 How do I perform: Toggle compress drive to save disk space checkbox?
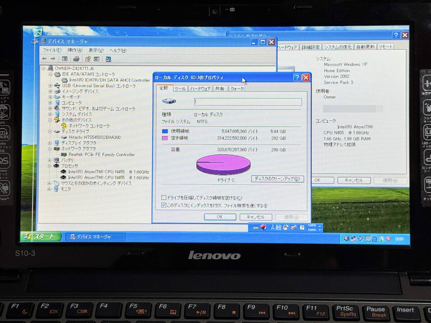pos(164,197)
